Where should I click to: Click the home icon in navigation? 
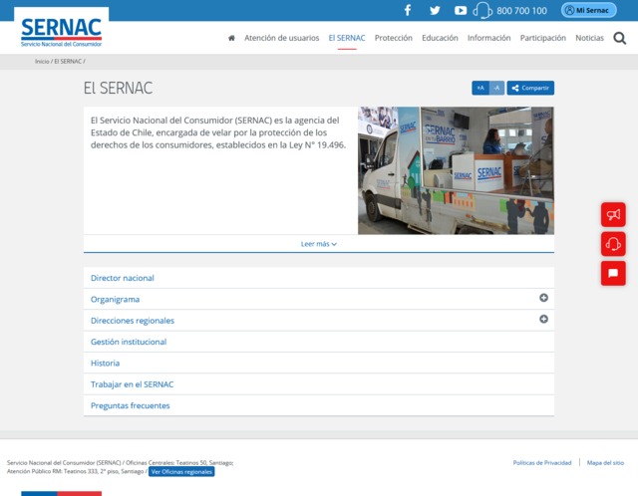(231, 38)
